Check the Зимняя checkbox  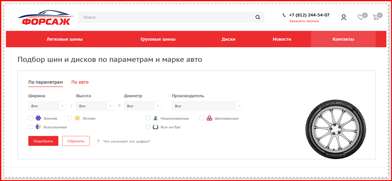coord(31,118)
